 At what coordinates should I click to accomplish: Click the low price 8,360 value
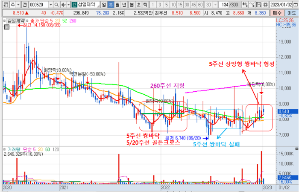click(260, 13)
